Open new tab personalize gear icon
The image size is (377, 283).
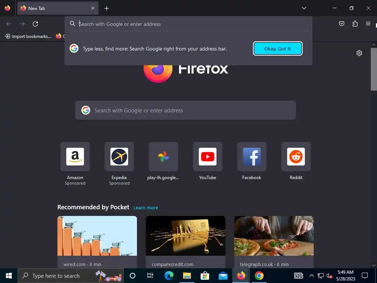(x=359, y=53)
